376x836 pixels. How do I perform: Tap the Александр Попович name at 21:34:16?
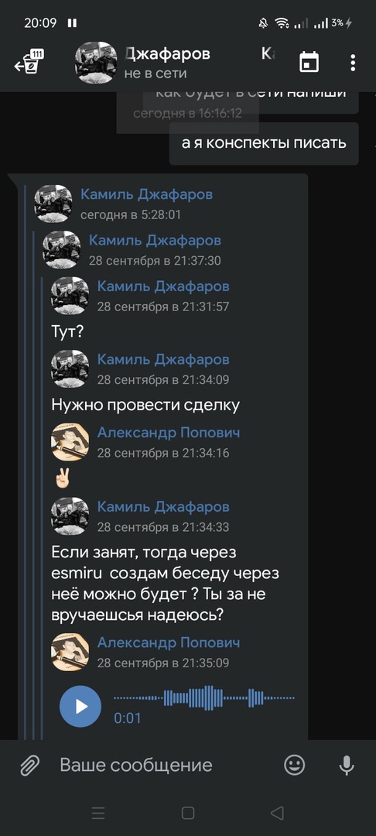[169, 433]
